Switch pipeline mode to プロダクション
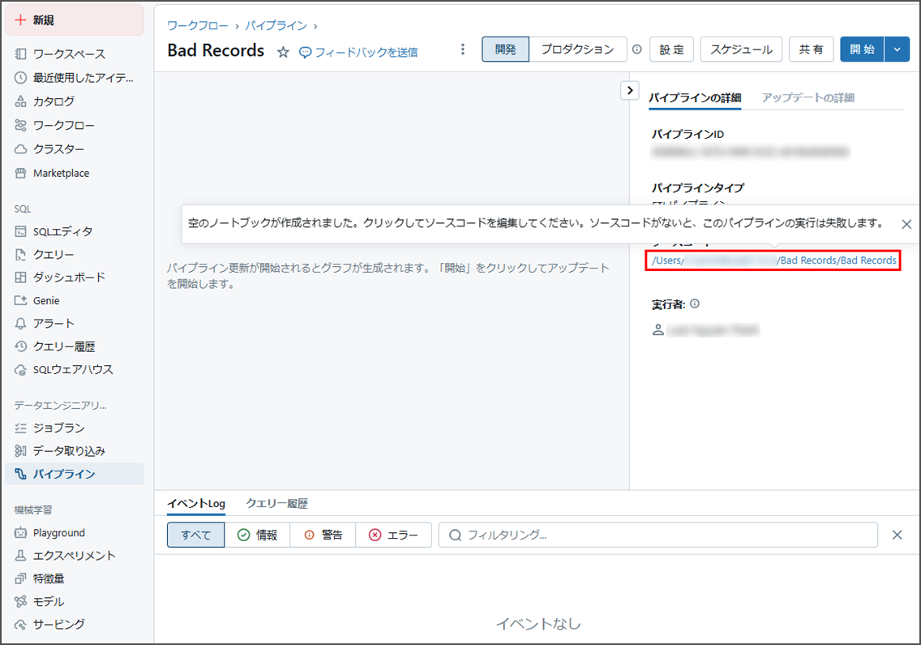The height and width of the screenshot is (645, 921). coord(577,49)
